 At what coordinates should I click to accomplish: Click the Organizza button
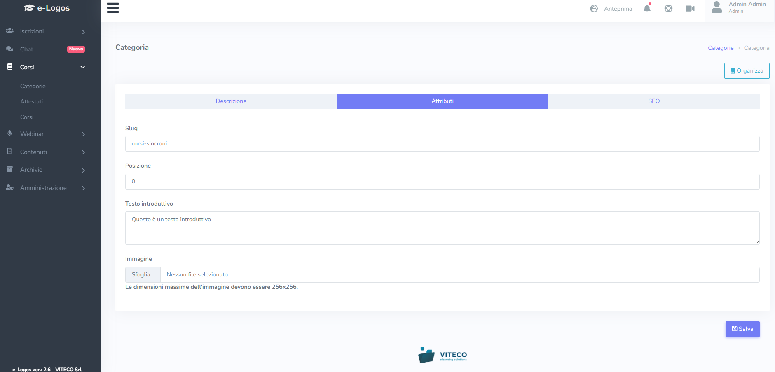coord(747,71)
